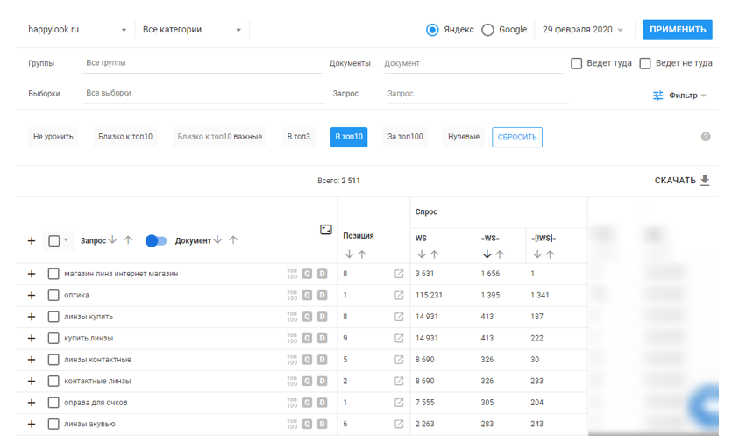Open the 29 февраля 2020 date dropdown
746x436 pixels.
pos(582,30)
